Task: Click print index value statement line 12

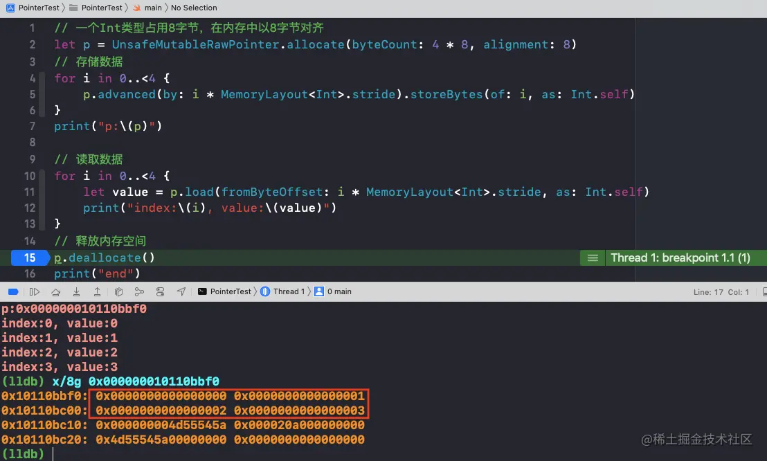Action: click(x=210, y=208)
